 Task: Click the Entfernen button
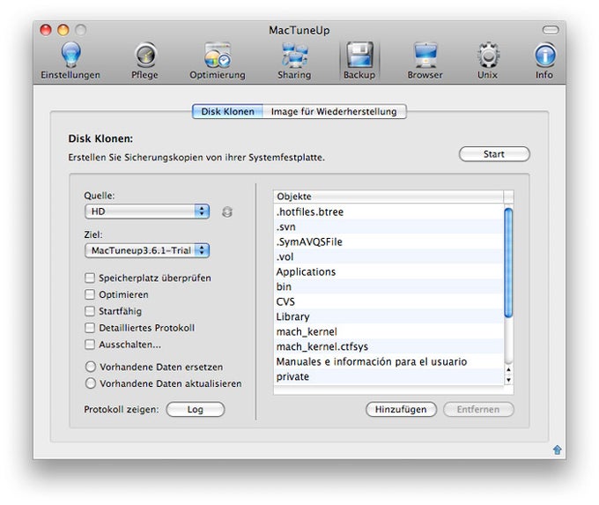[478, 410]
